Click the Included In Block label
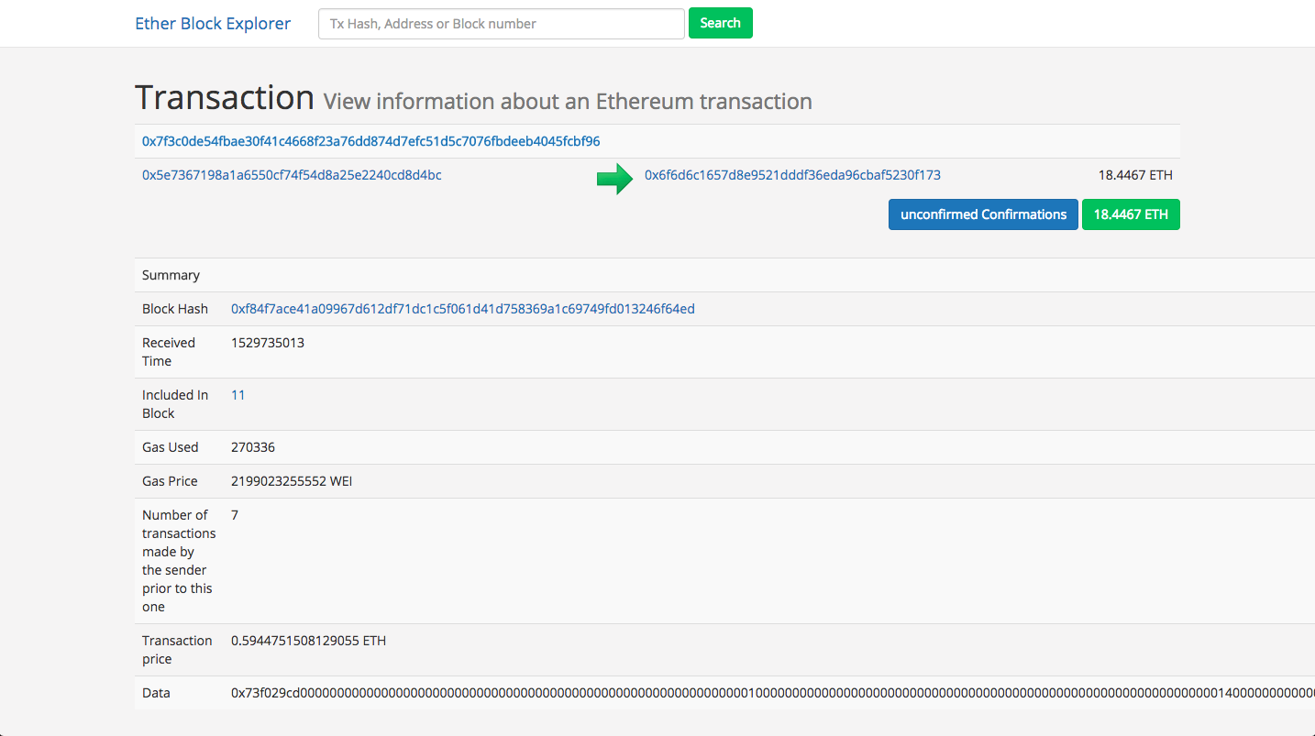 [x=175, y=404]
